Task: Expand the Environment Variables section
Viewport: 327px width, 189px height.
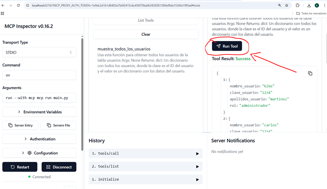Action: [x=39, y=112]
